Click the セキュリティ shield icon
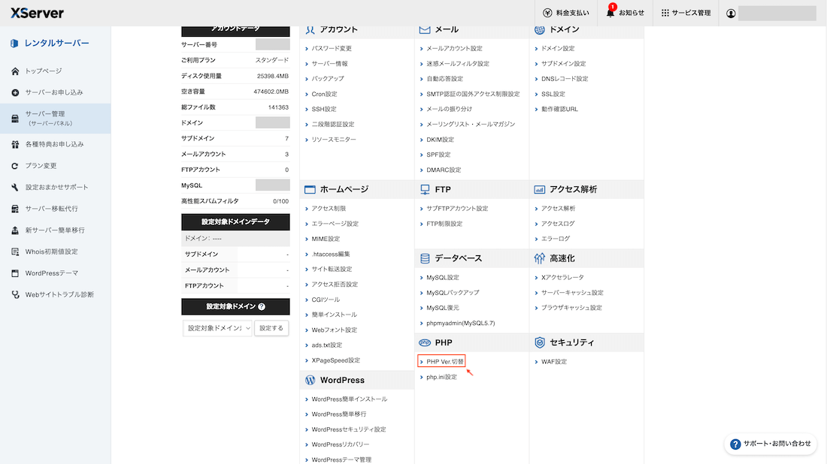Viewport: 827px width, 464px height. click(x=539, y=343)
